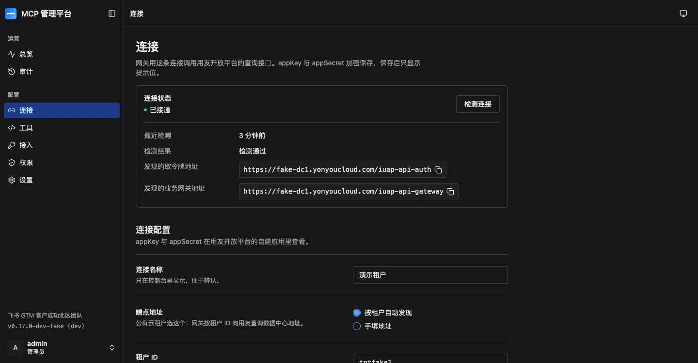Click the 检测连接 button
Image resolution: width=698 pixels, height=363 pixels.
(x=478, y=104)
